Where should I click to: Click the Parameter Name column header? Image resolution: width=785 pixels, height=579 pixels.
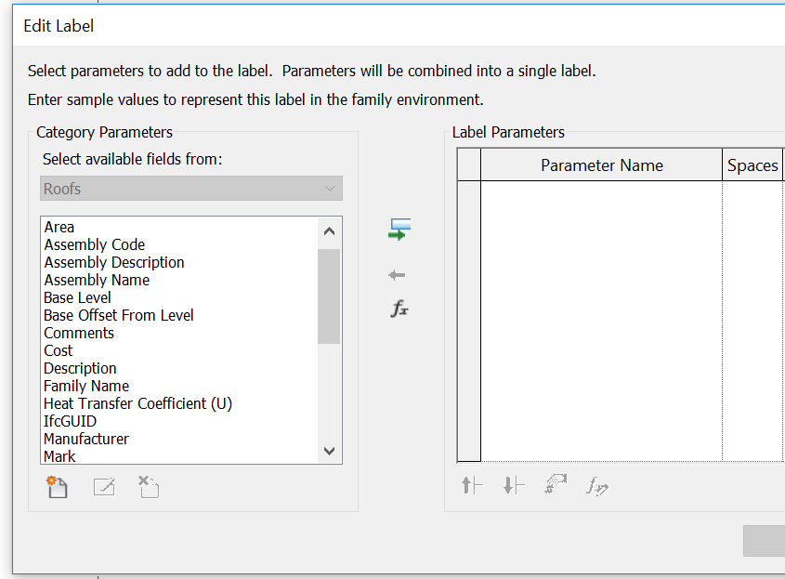click(x=601, y=165)
